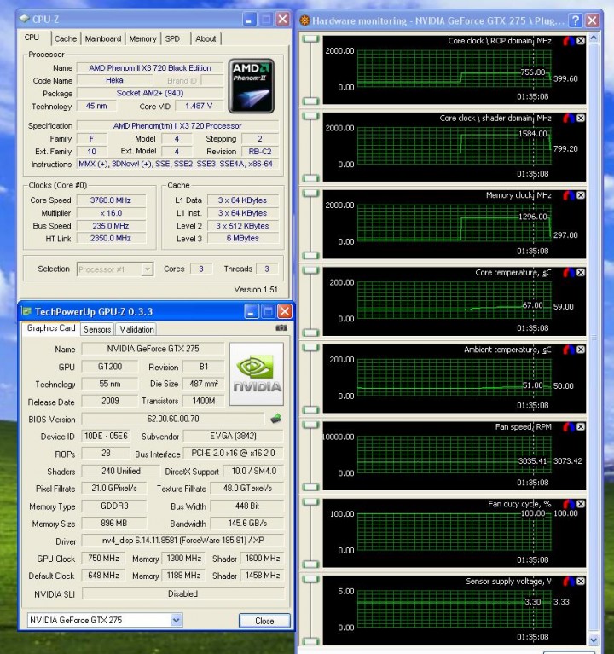Open color setup icon for Fan speed RPM graph
The image size is (614, 654).
pyautogui.click(x=569, y=426)
